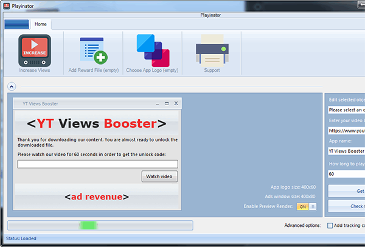Click the green progress bar
Image resolution: width=365 pixels, height=247 pixels.
tap(100, 225)
